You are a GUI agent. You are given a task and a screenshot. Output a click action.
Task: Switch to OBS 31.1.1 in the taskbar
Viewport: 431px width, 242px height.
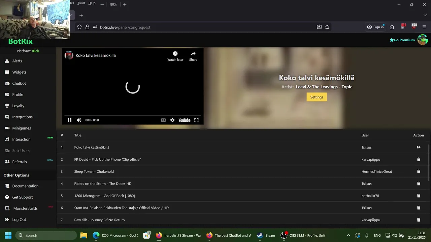click(303, 235)
